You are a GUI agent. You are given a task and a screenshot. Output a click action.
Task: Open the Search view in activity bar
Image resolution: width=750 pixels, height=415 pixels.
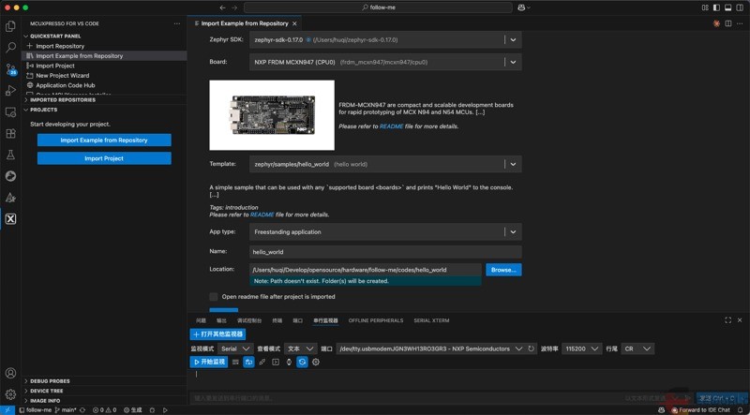click(10, 48)
